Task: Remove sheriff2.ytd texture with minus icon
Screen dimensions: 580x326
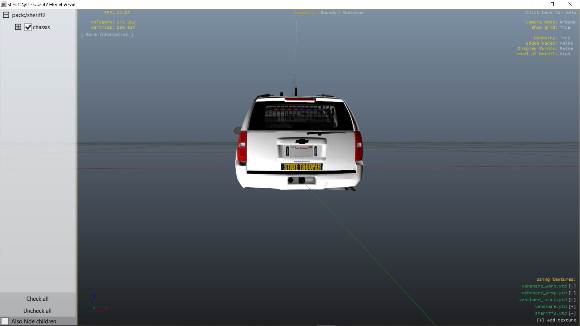Action: coord(572,313)
